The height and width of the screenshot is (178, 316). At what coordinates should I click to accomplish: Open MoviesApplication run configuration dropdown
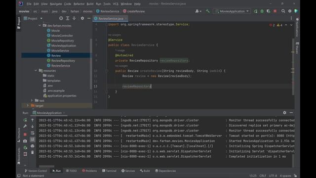click(232, 11)
